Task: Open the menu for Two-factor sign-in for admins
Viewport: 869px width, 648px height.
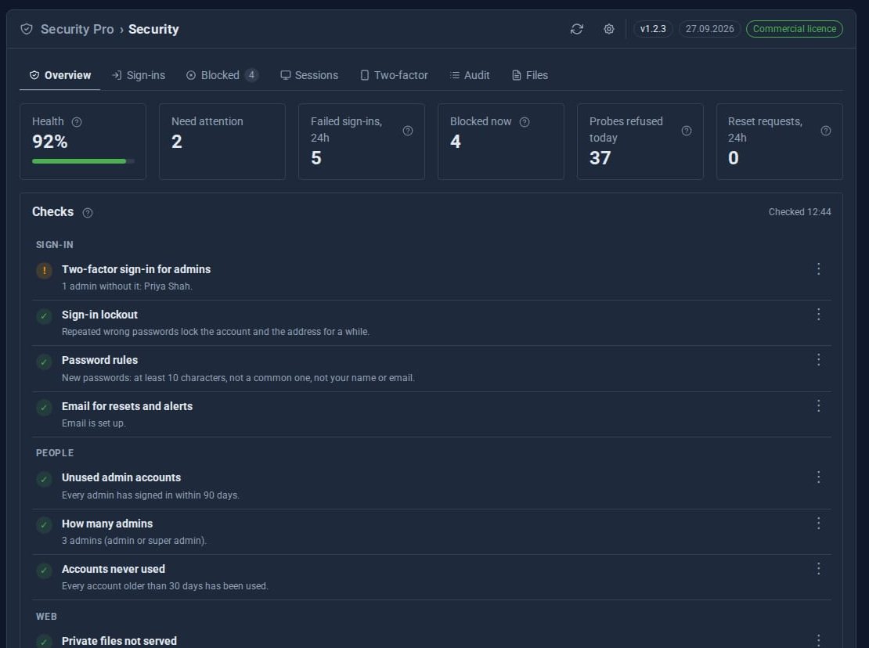Action: coord(818,268)
